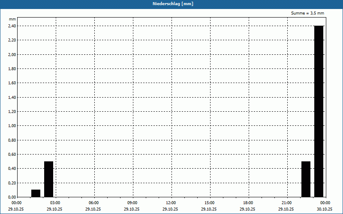Click the 2,40 y-axis value

[12, 26]
